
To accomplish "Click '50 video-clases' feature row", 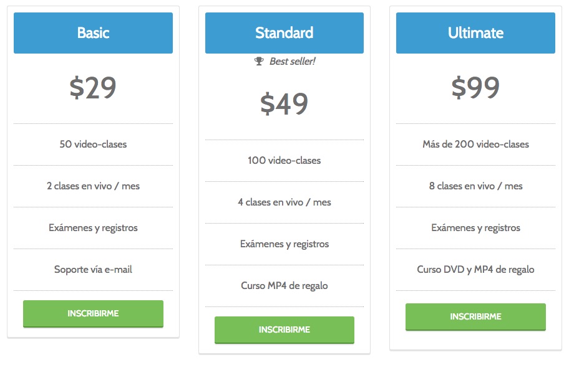I will coord(93,145).
